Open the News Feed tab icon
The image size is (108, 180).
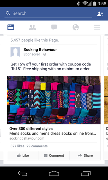click(x=11, y=27)
